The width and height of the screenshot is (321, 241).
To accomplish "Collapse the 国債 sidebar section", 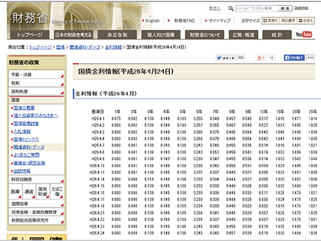I will point(37,100).
